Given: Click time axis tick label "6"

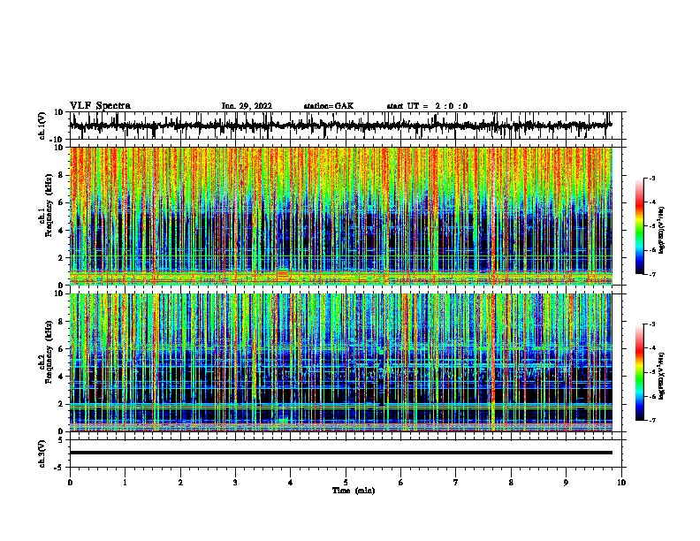Looking at the screenshot, I should (401, 483).
